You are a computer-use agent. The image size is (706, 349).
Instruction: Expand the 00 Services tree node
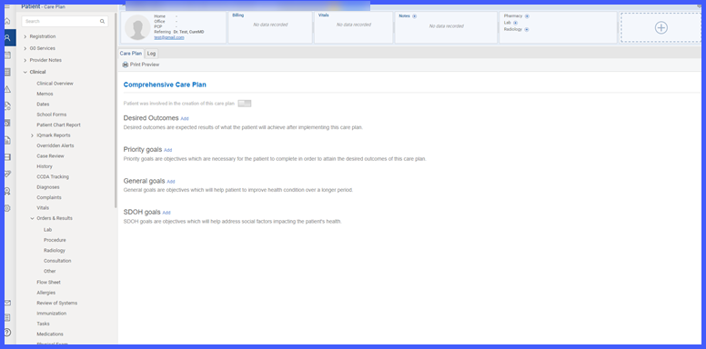tap(25, 48)
